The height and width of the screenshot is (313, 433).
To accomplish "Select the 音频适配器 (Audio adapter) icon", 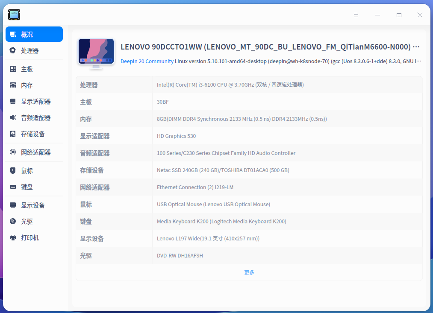I will tap(13, 117).
